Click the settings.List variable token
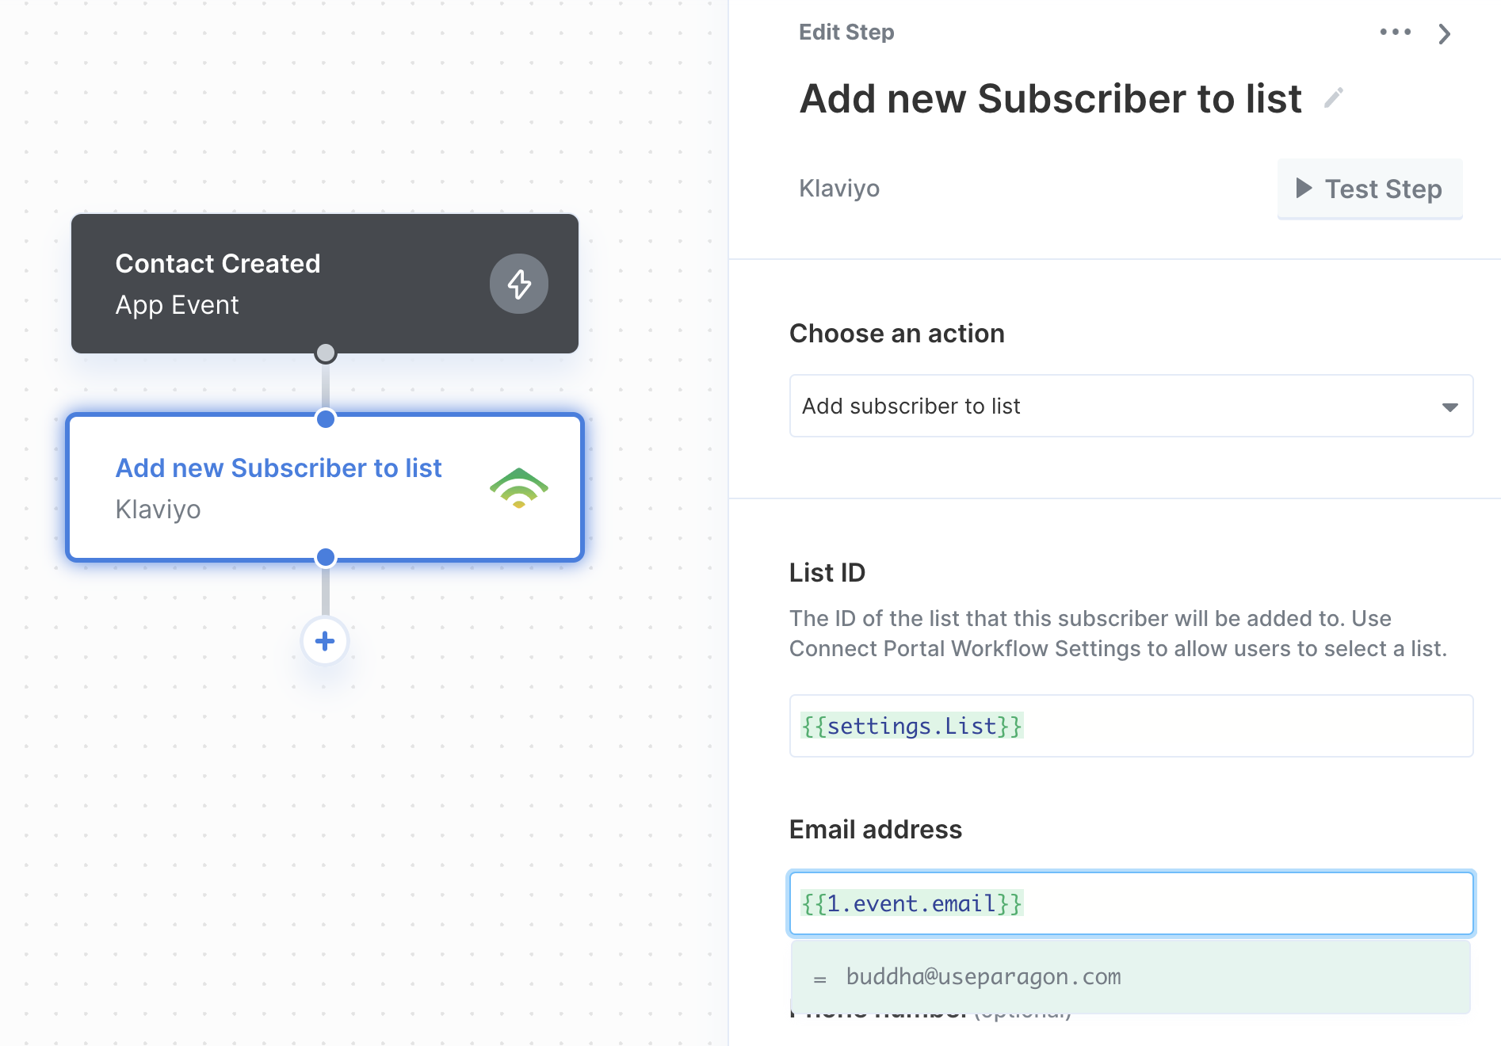The width and height of the screenshot is (1501, 1046). coord(911,726)
